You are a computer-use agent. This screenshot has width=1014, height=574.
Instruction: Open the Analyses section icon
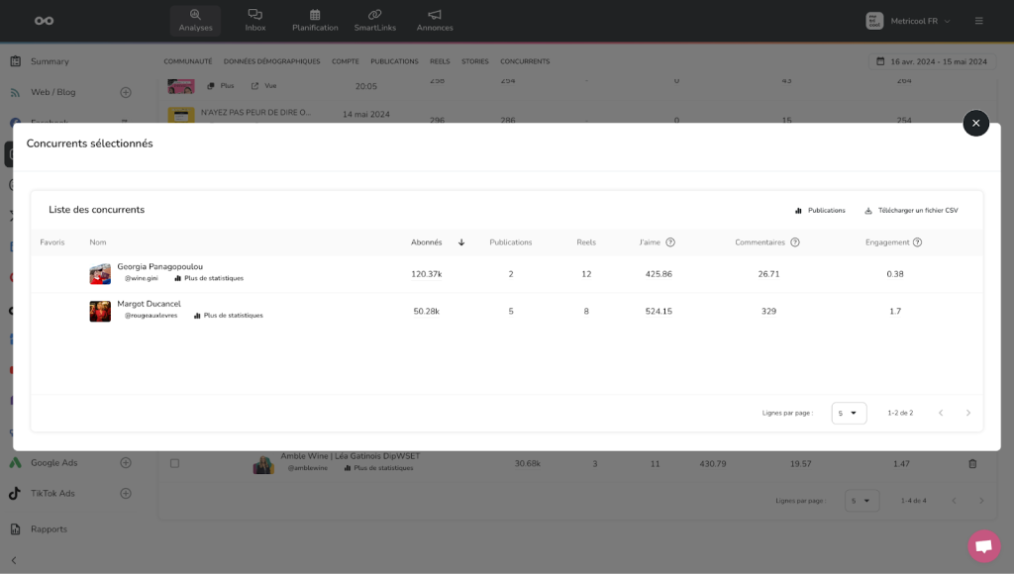pos(195,15)
